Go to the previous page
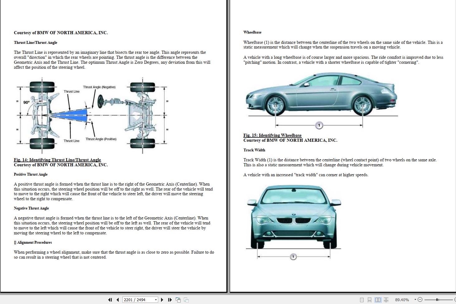This screenshot has height=304, width=456. 118,300
